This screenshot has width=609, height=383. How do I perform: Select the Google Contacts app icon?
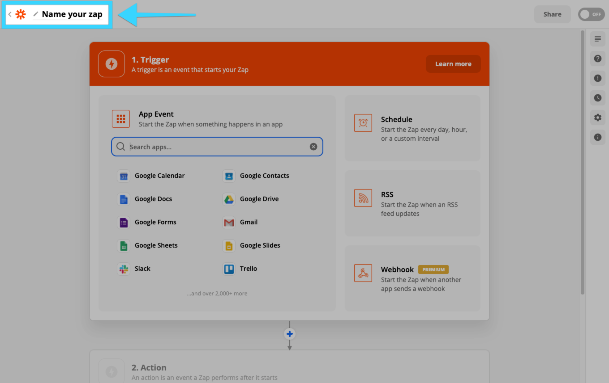pos(229,176)
